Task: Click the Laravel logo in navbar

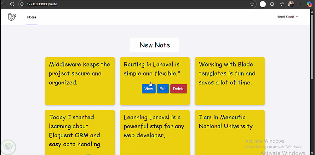Action: (x=12, y=17)
